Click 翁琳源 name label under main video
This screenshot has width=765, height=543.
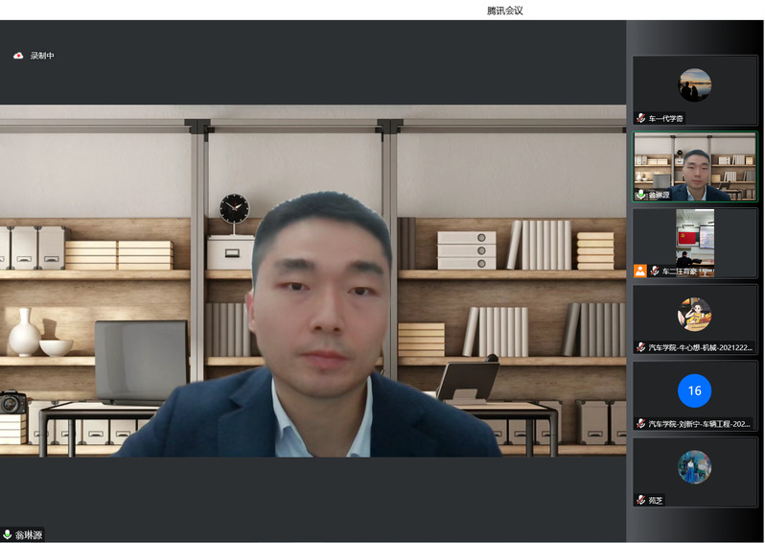[29, 534]
